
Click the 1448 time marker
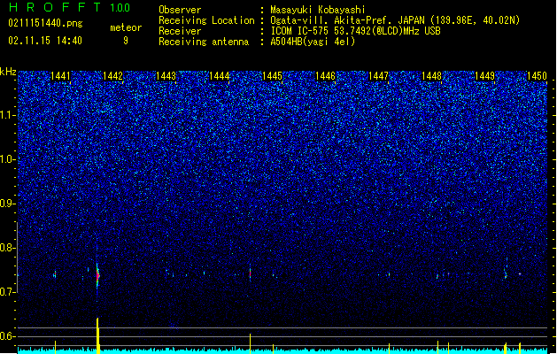coord(431,76)
